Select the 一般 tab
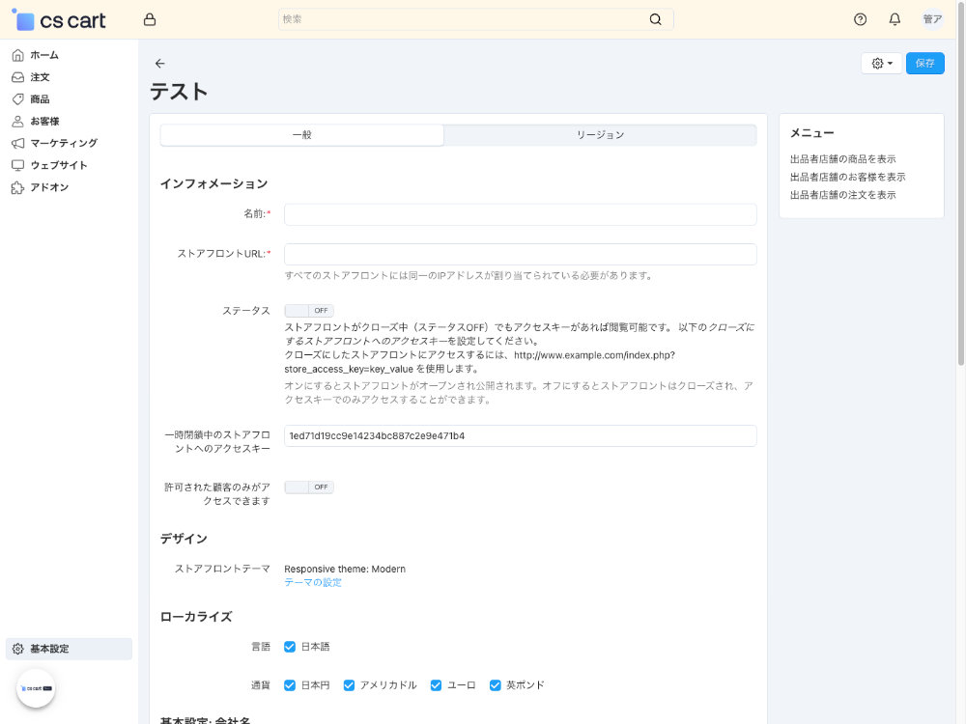This screenshot has height=724, width=966. pos(303,134)
